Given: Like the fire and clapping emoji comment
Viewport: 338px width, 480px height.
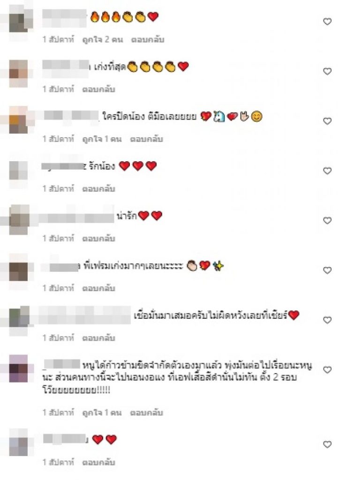Looking at the screenshot, I should 327,22.
